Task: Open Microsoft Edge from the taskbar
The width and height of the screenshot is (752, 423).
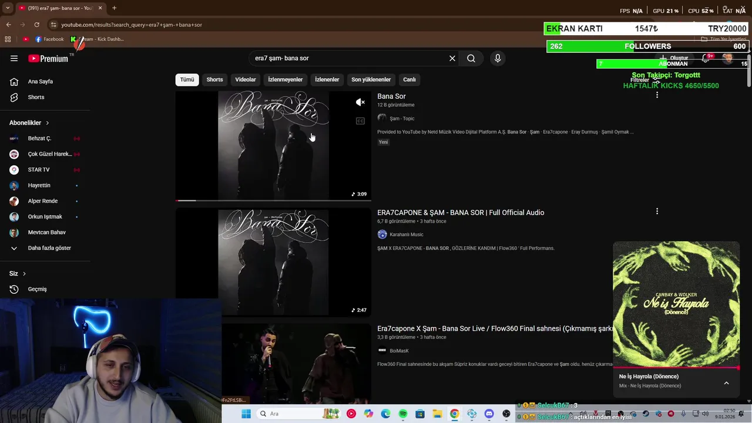Action: [385, 414]
